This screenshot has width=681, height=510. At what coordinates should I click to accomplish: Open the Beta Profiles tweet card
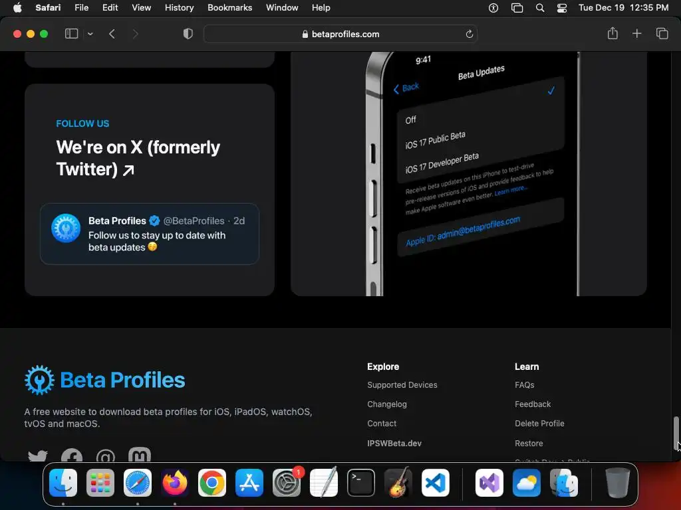coord(150,234)
